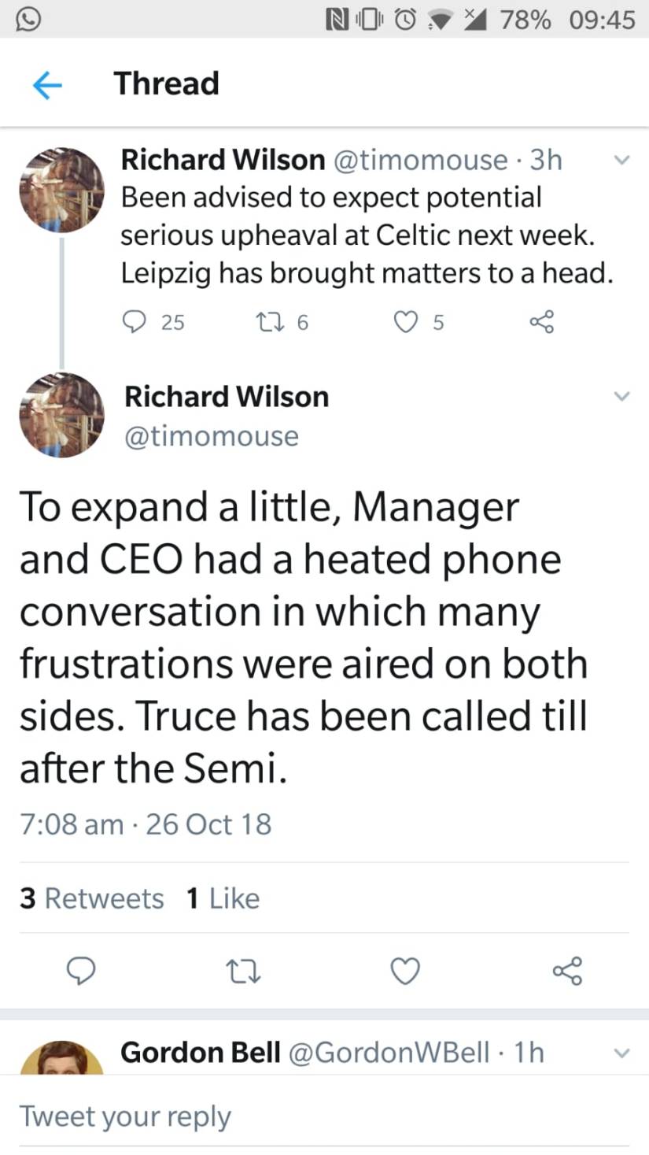Tap the back arrow in the Thread header
This screenshot has height=1155, width=649.
click(x=47, y=84)
